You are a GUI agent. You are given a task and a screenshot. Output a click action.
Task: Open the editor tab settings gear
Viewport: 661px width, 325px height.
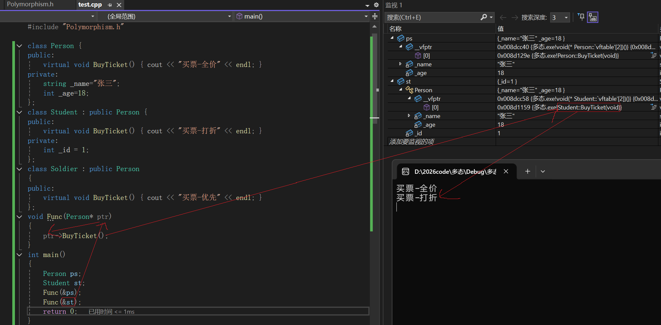point(376,5)
